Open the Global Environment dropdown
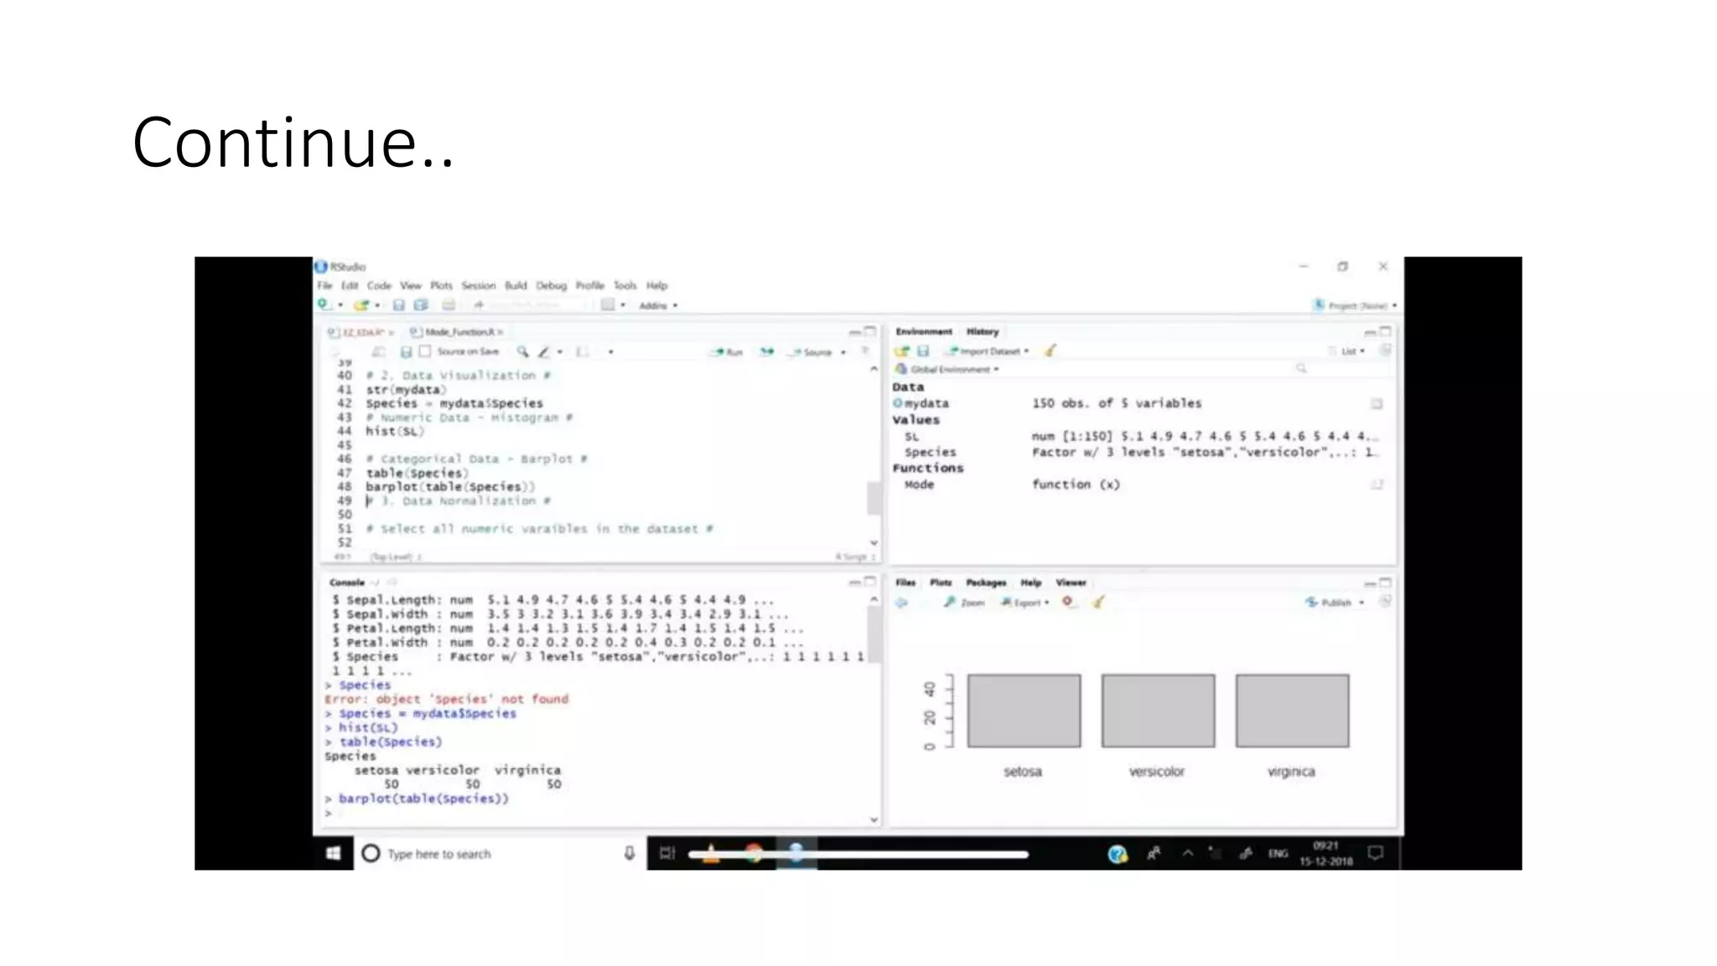1717x966 pixels. [952, 369]
